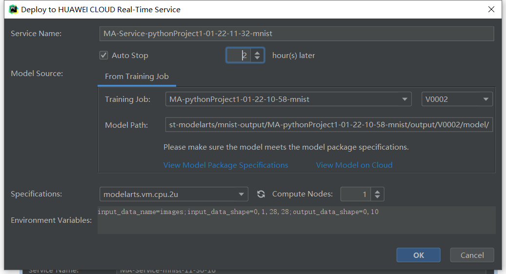Close the deploy dialog with X
This screenshot has height=274, width=506.
pyautogui.click(x=491, y=9)
